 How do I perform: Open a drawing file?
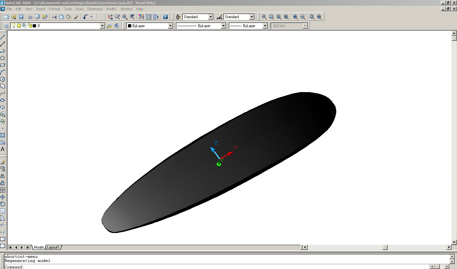14,17
